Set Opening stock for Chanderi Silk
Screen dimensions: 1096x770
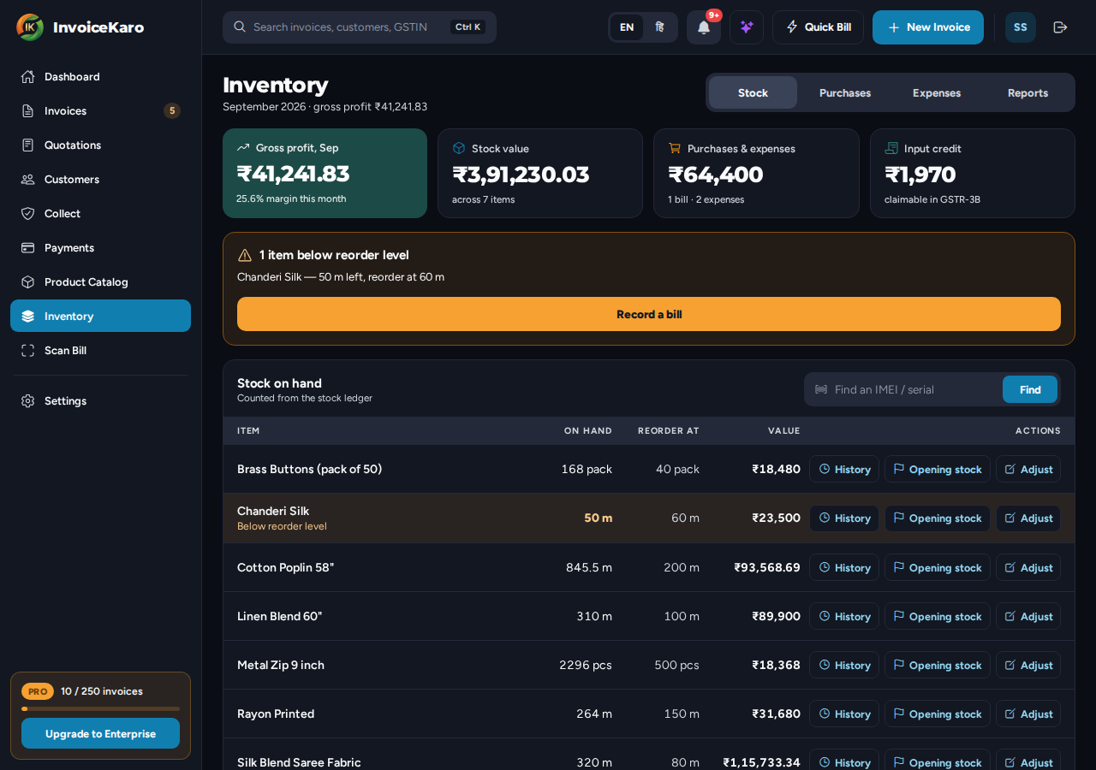tap(938, 518)
